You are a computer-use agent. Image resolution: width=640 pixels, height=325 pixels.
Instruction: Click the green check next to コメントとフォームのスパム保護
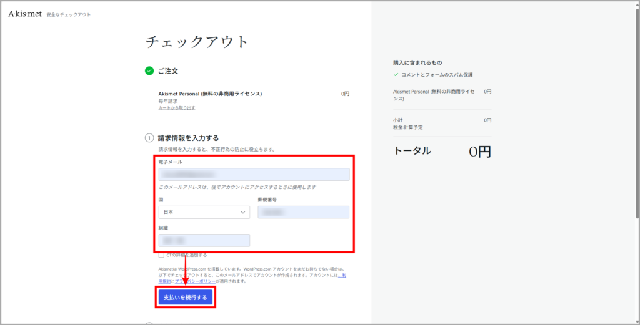click(x=396, y=74)
